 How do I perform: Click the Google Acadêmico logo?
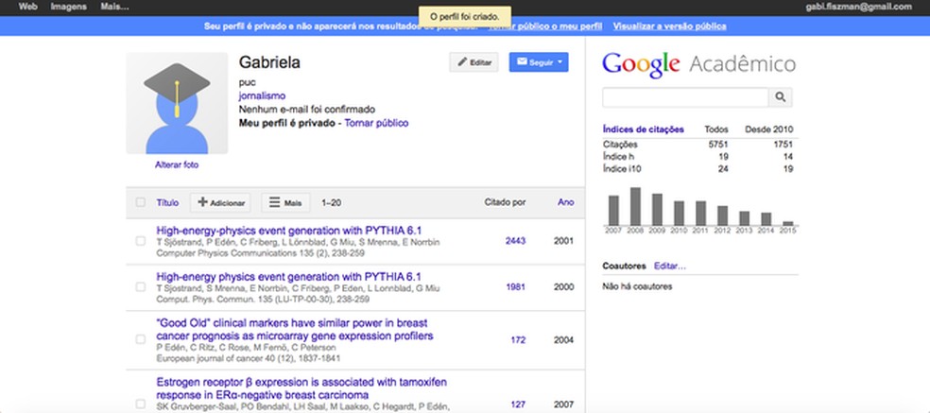click(698, 64)
